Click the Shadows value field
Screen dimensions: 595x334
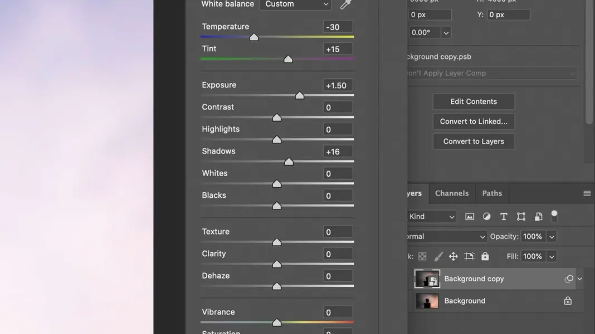[x=338, y=152]
